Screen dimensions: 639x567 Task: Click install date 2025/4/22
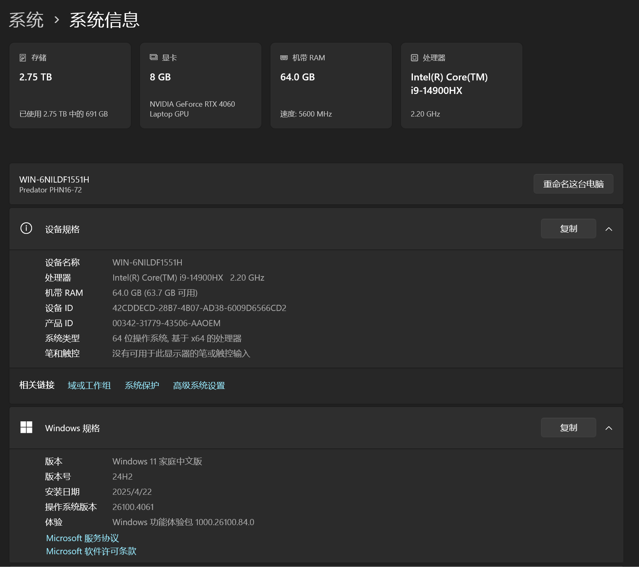[x=132, y=492]
